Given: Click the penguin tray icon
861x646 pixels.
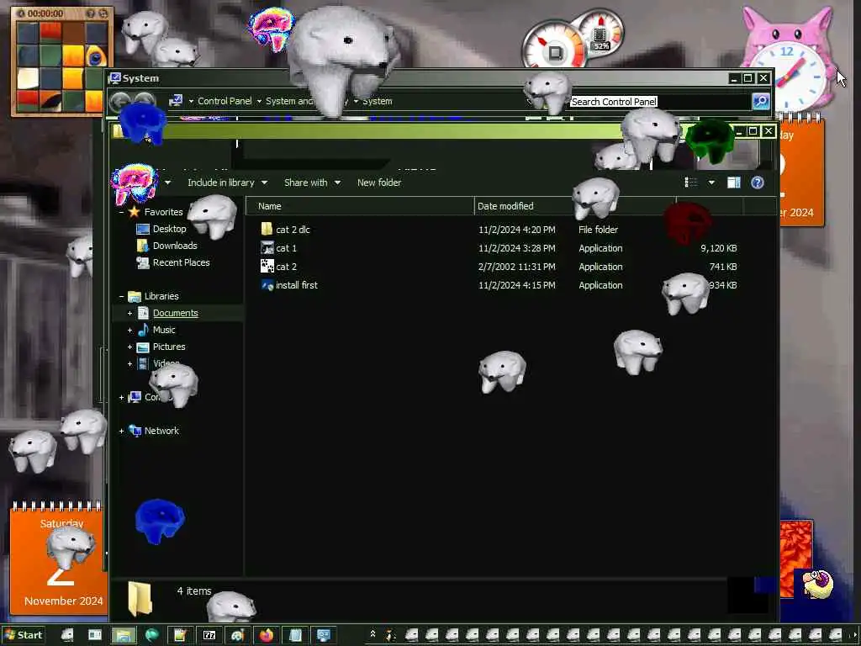Looking at the screenshot, I should pos(390,635).
